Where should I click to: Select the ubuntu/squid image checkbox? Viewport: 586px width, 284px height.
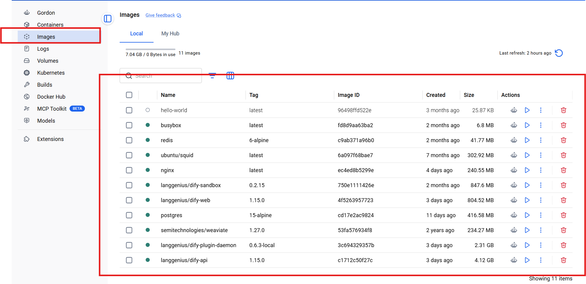point(129,155)
